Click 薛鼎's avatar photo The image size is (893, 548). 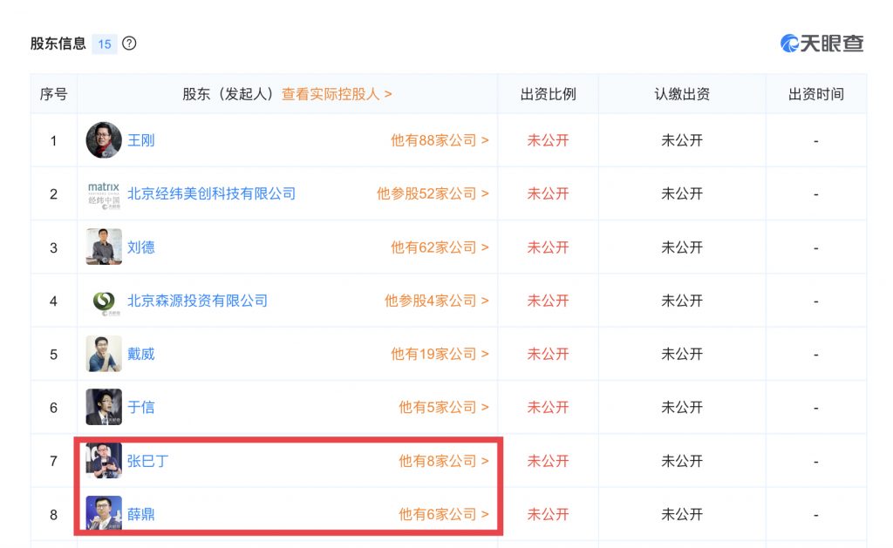pos(104,514)
